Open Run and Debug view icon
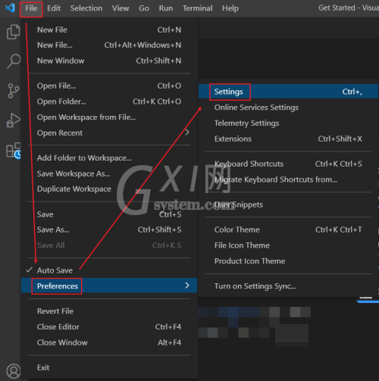The image size is (379, 381). (x=13, y=120)
